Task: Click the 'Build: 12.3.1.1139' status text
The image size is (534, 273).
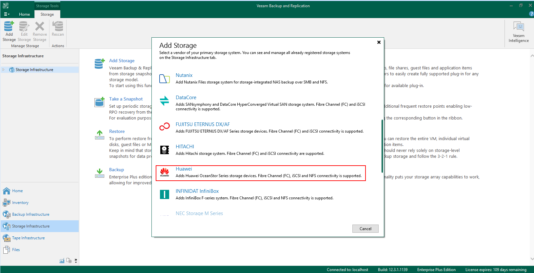Action: click(393, 270)
